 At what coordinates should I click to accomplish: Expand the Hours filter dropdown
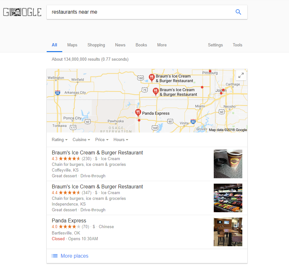121,139
